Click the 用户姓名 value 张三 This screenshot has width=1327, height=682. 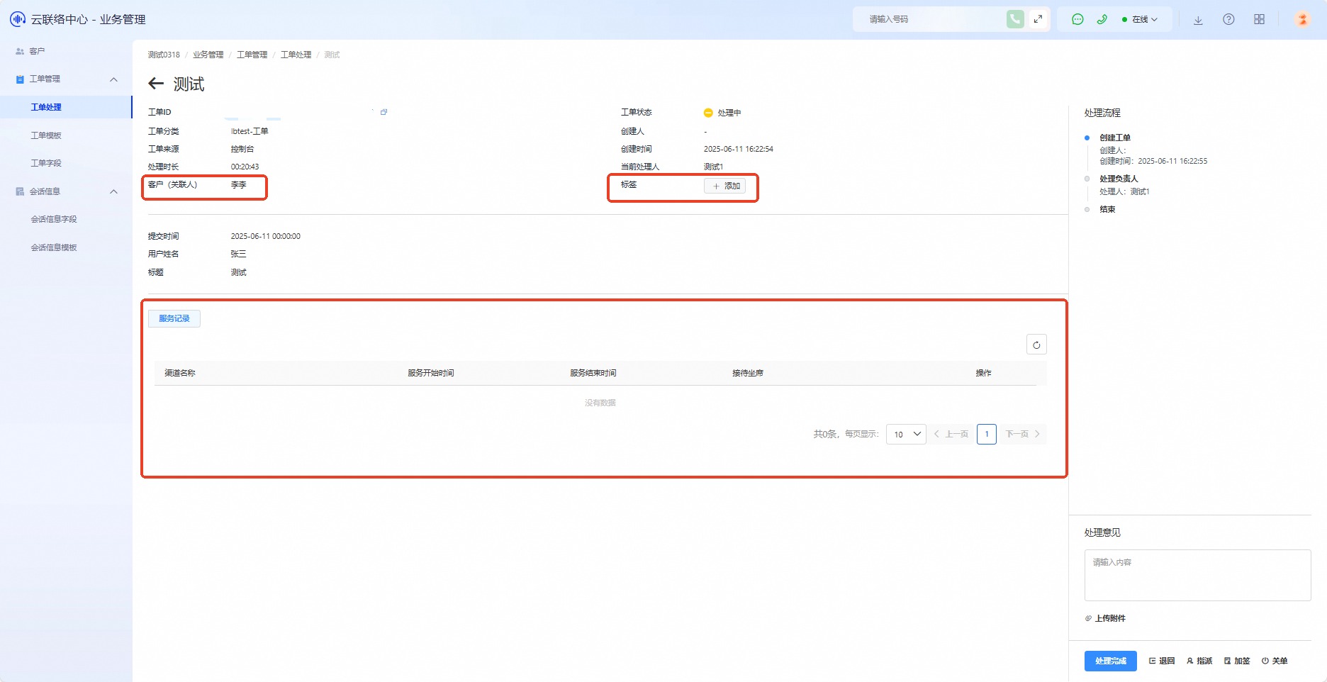tap(238, 254)
